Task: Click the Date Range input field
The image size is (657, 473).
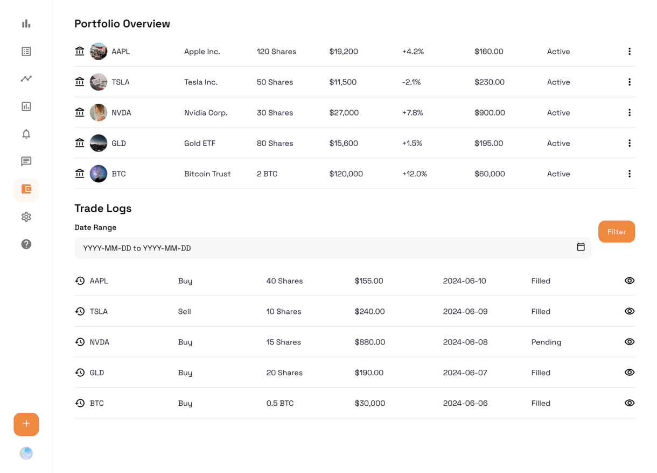Action: pos(323,248)
